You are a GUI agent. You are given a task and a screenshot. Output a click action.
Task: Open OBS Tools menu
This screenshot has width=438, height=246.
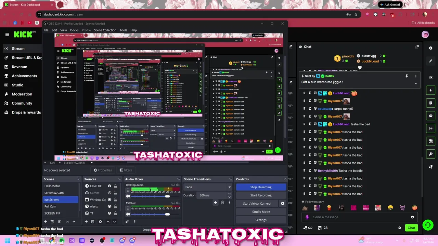[123, 30]
